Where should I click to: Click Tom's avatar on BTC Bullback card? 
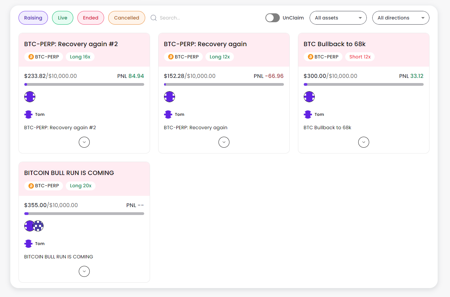(x=308, y=114)
